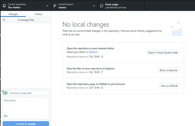Expand the Current branch dropdown arrow
195x126 pixels.
(x=94, y=6)
